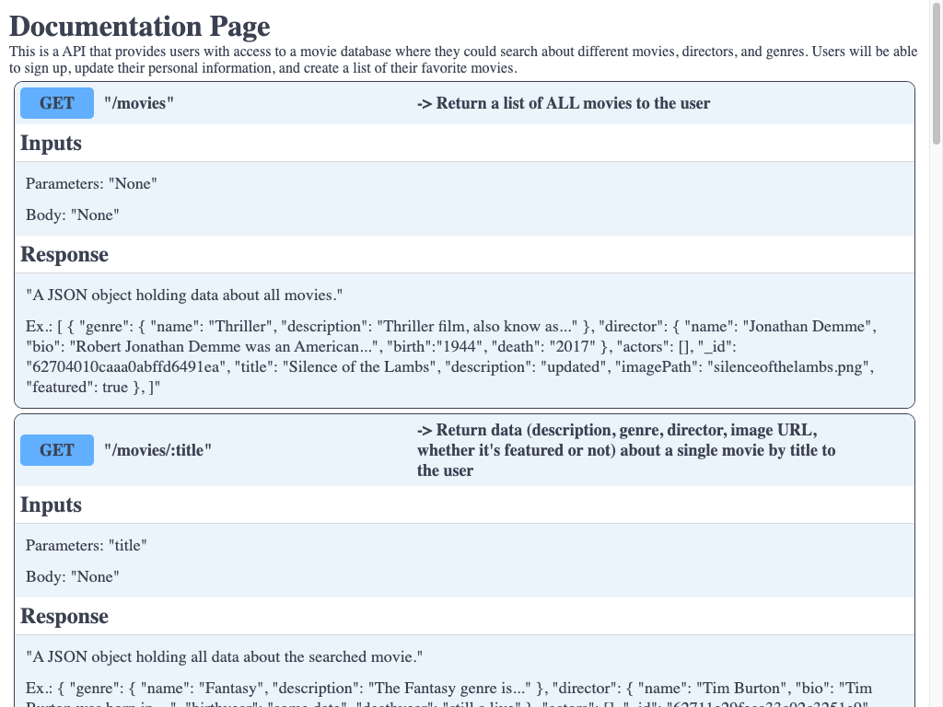Click the Response heading under "/movies"
This screenshot has height=707, width=943.
tap(64, 255)
